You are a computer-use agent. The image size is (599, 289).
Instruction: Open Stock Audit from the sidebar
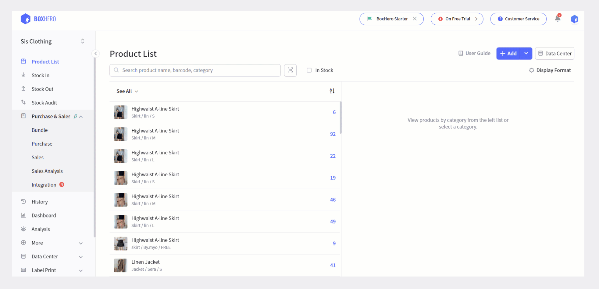click(x=44, y=103)
